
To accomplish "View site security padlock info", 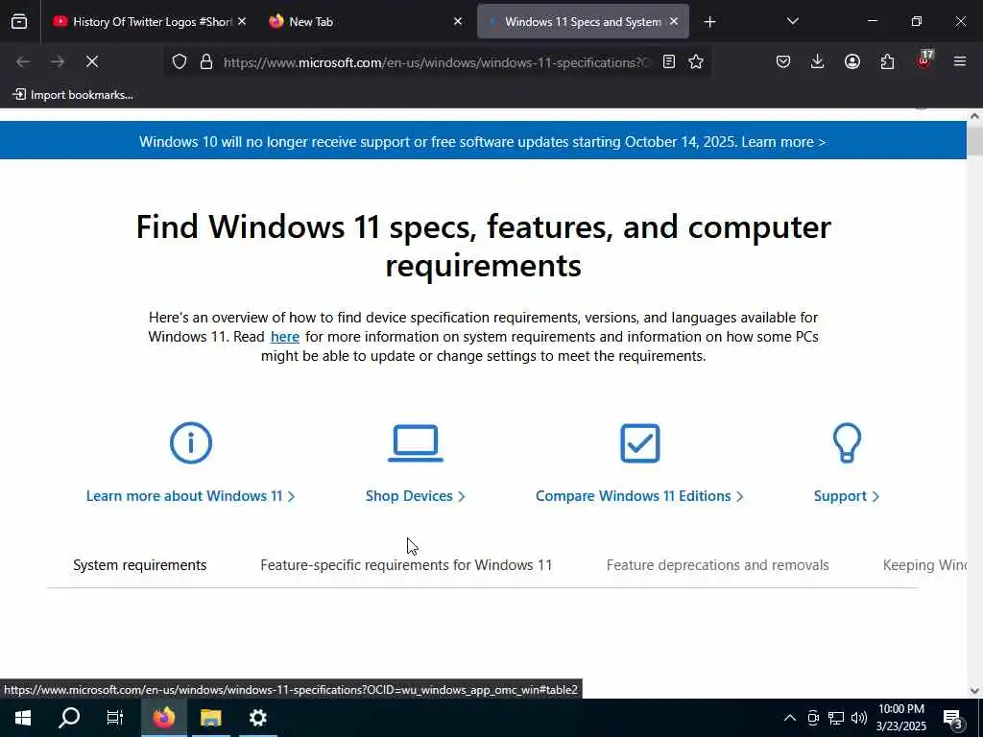I will click(206, 62).
